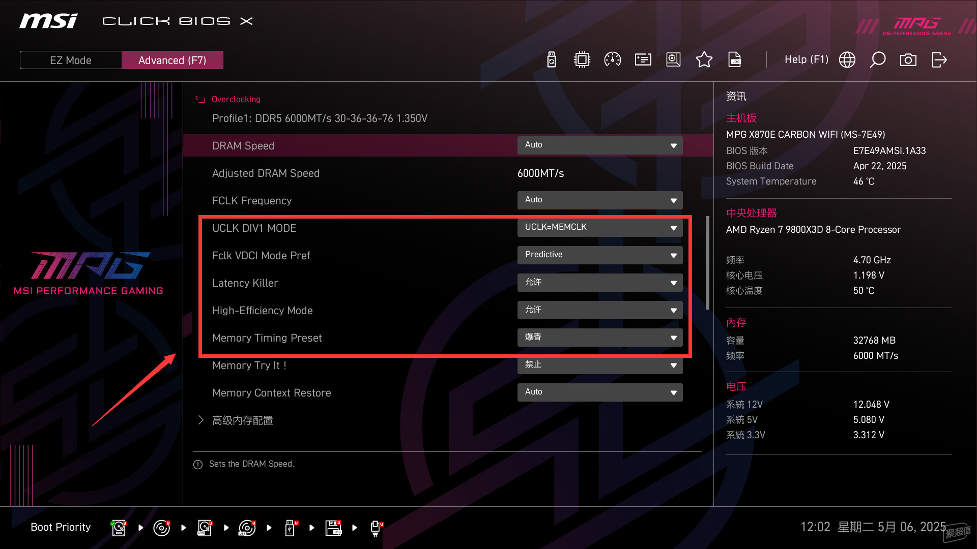Viewport: 977px width, 549px height.
Task: Open the profile card icon in toolbar
Action: pos(643,60)
